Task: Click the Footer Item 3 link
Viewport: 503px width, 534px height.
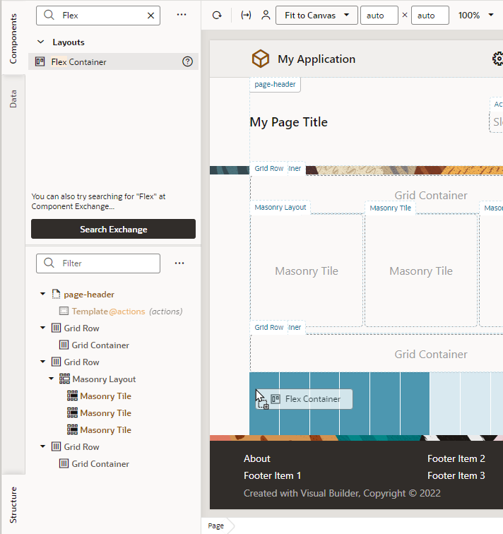Action: 456,475
